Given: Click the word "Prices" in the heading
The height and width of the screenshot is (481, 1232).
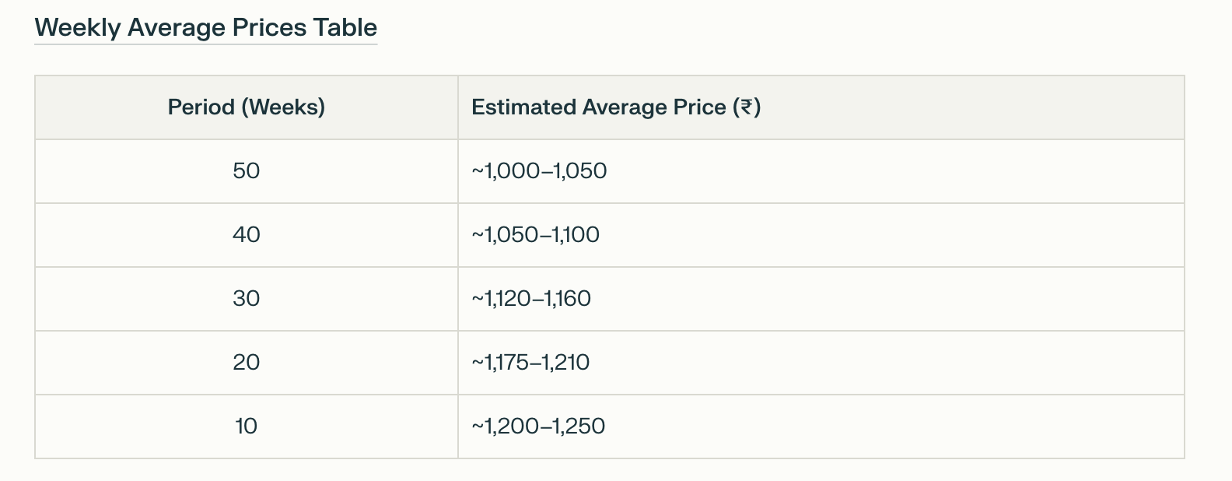Looking at the screenshot, I should coord(270,28).
